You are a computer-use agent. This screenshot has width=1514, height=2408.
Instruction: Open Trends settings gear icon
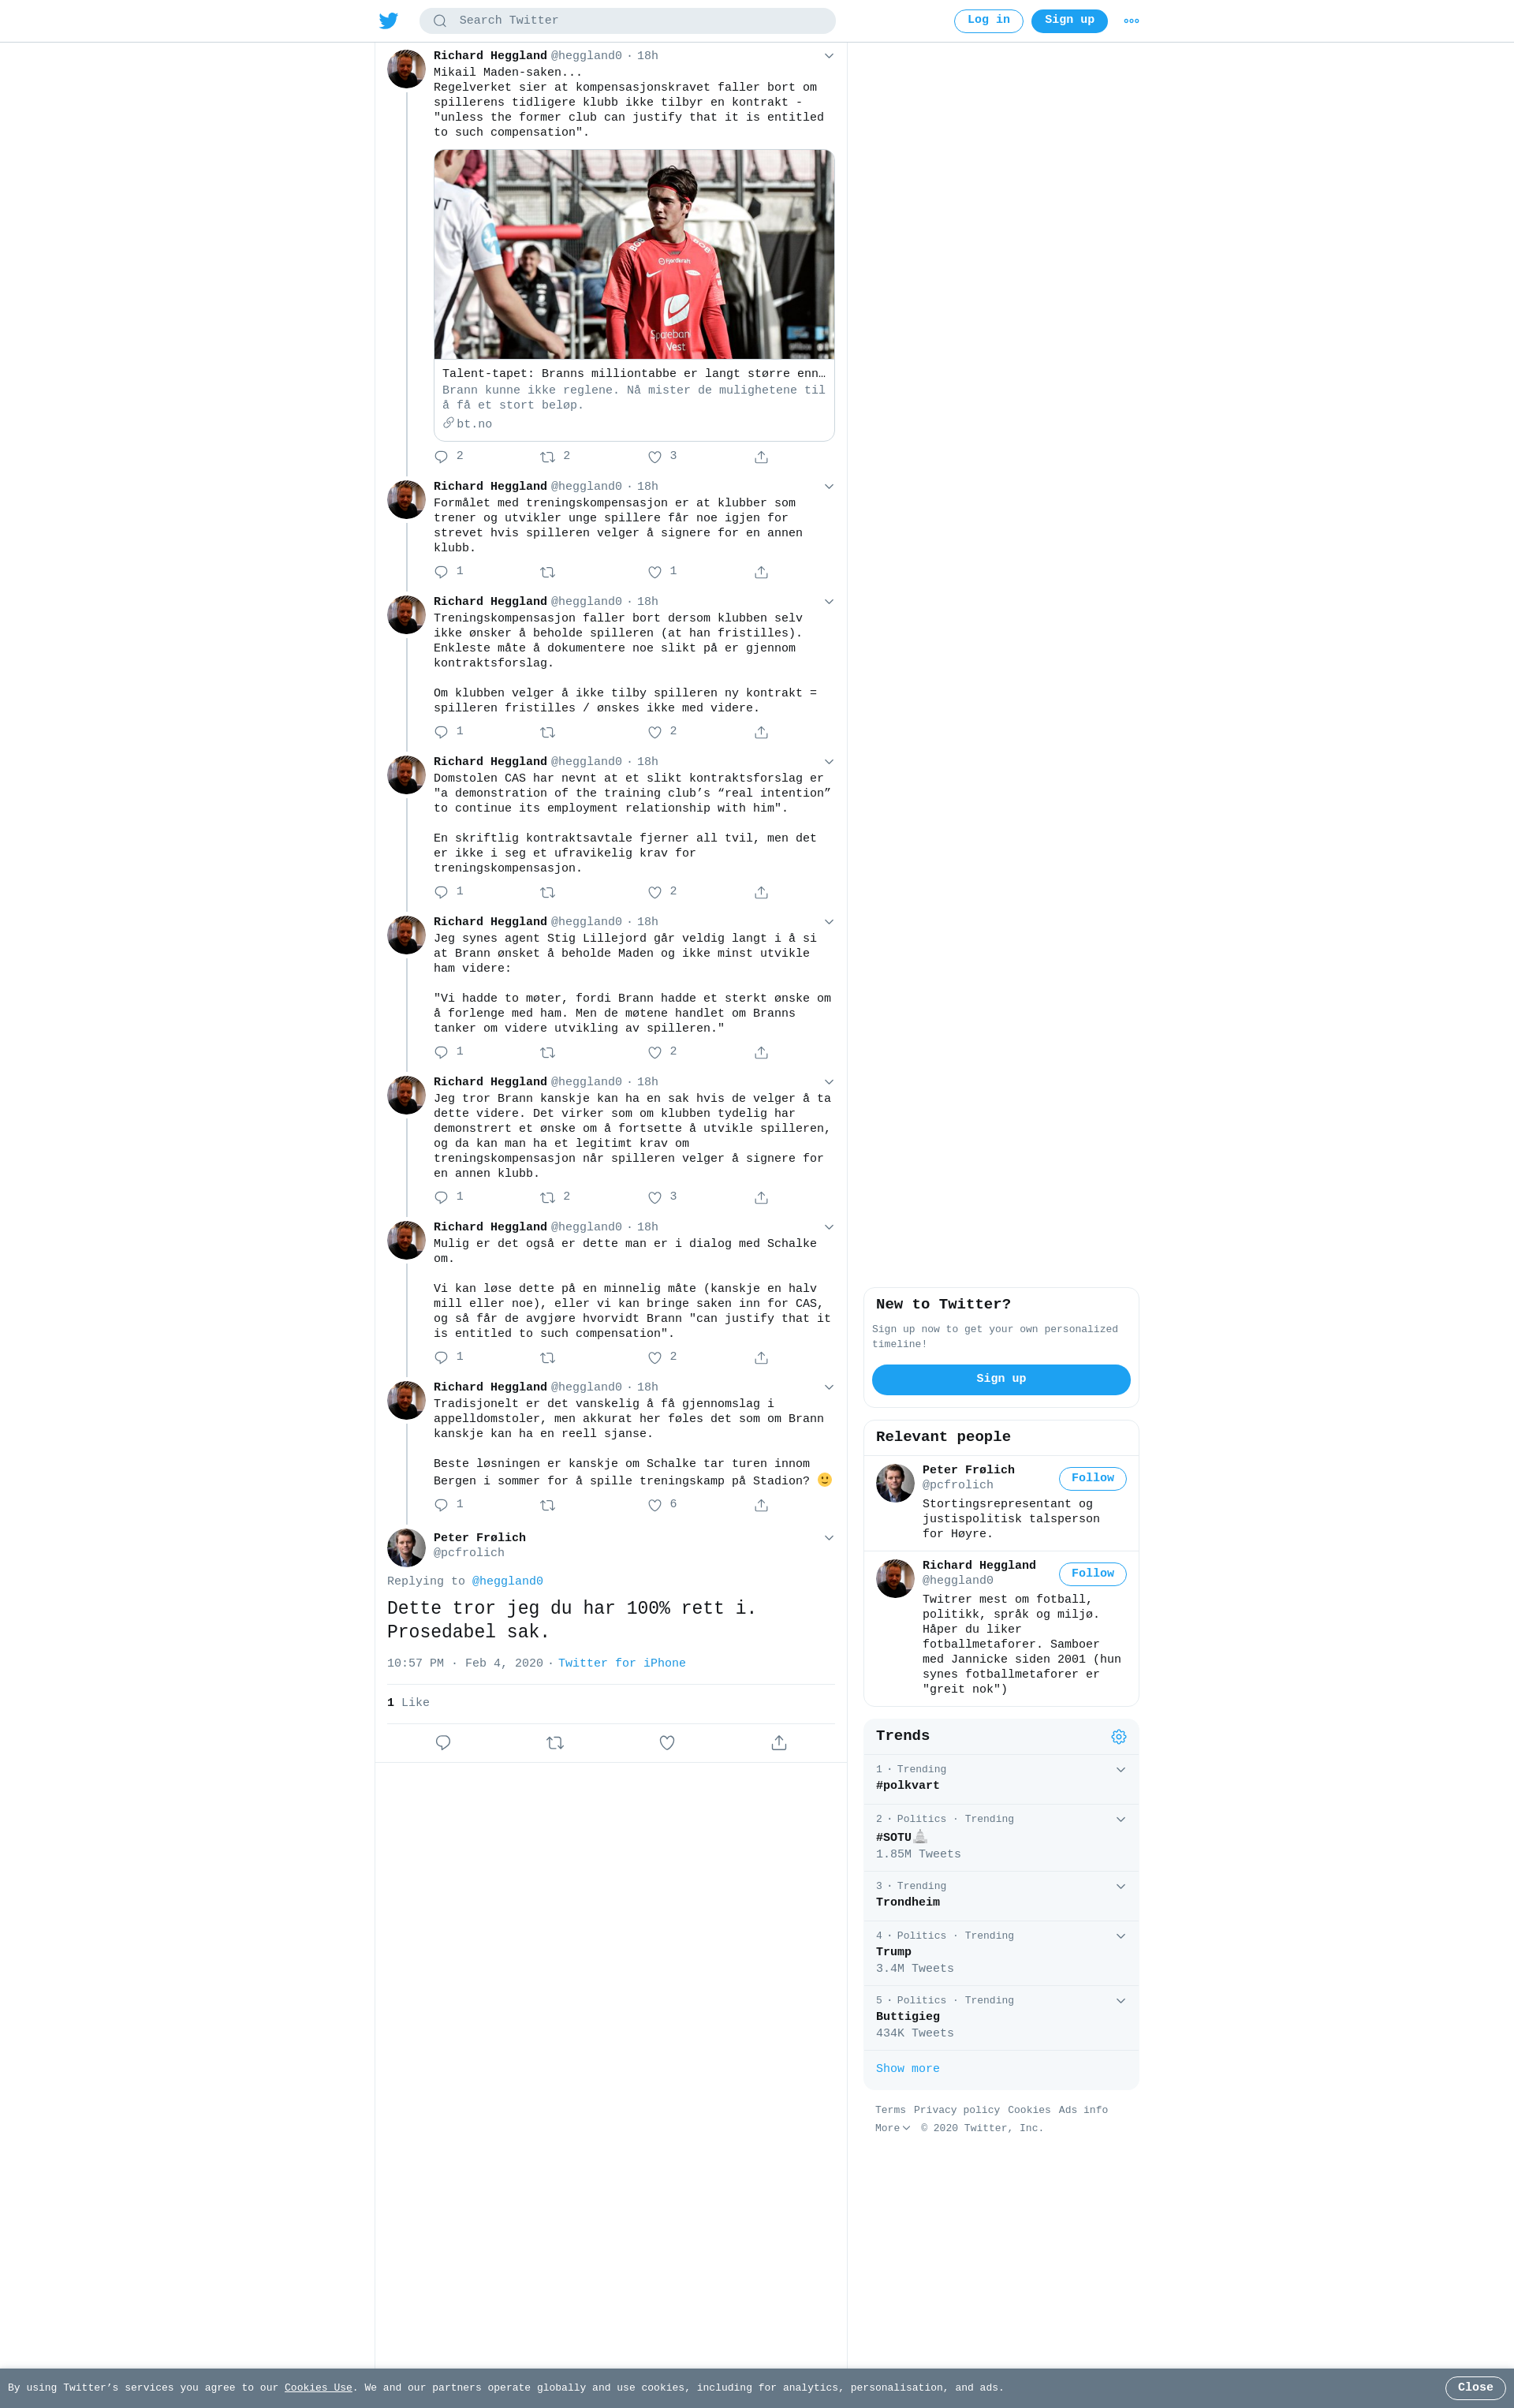[1119, 1737]
